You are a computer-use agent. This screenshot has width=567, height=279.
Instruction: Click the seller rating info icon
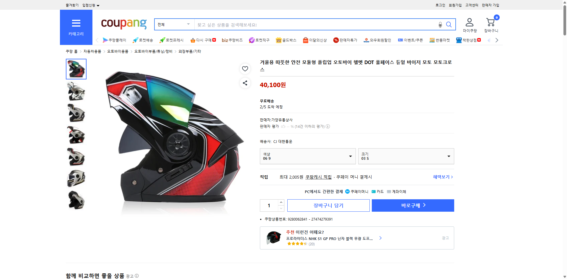pos(328,126)
